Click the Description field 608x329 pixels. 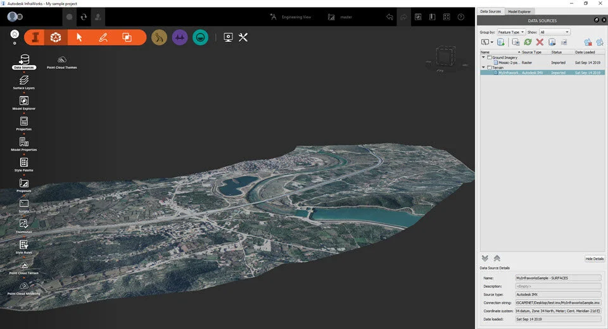pyautogui.click(x=558, y=286)
